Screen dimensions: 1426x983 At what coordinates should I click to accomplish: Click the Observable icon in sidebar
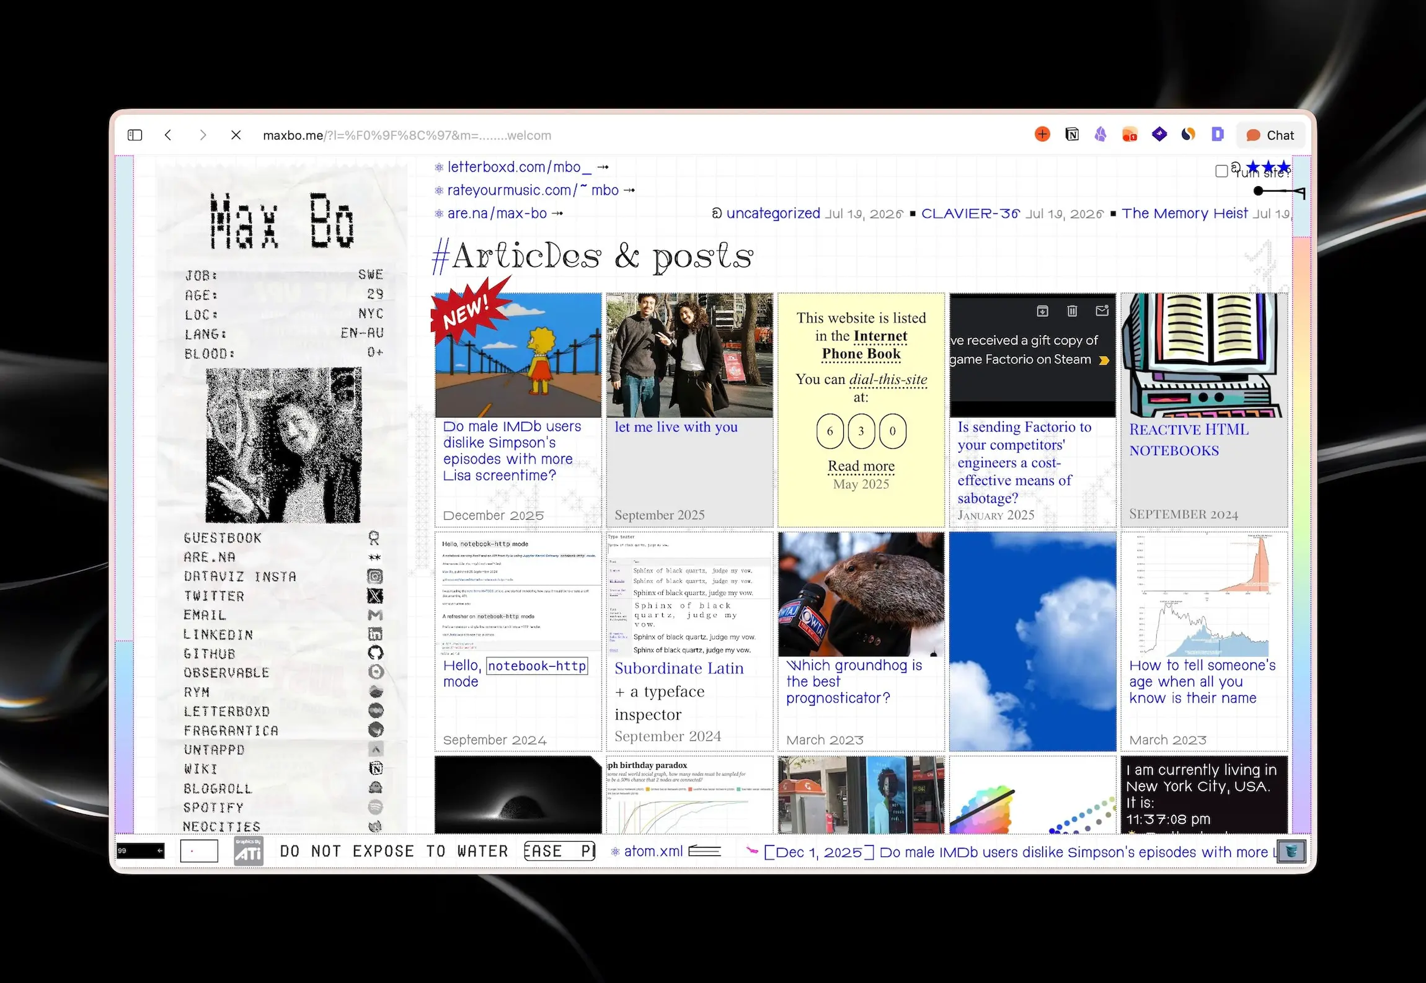(x=375, y=672)
